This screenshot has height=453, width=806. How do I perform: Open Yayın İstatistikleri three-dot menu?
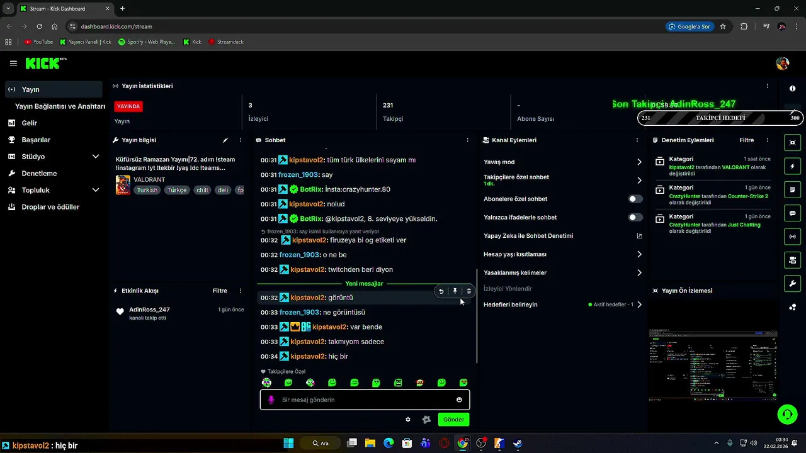pyautogui.click(x=767, y=86)
